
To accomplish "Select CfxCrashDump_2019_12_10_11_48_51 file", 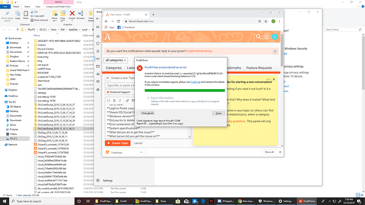I will coord(56,128).
